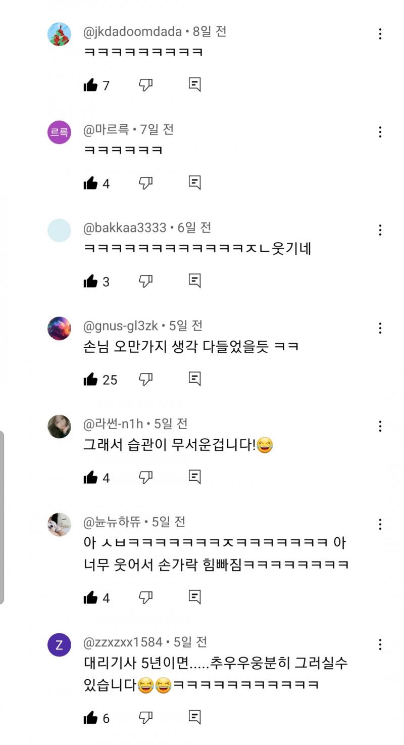The height and width of the screenshot is (745, 404).
Task: Open @gnus-gl3zk's profile picture
Action: point(59,329)
